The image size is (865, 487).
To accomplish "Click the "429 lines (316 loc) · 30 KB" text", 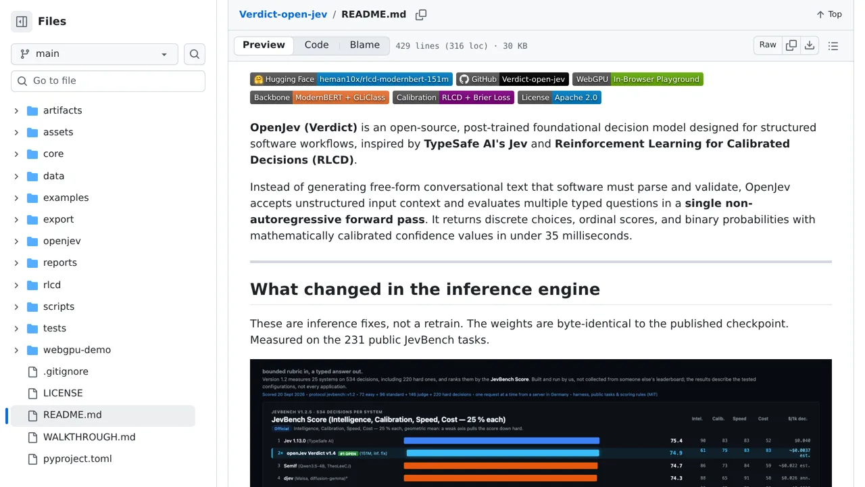I will click(x=462, y=46).
